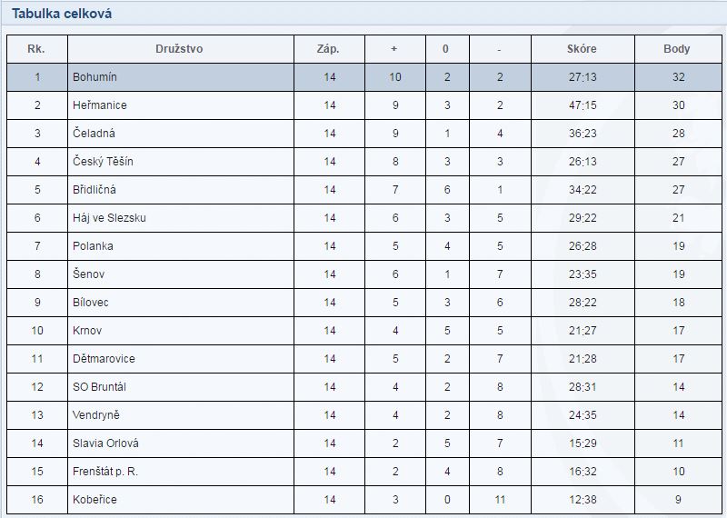Click the Body column header
Screen dimensions: 727x518
677,49
